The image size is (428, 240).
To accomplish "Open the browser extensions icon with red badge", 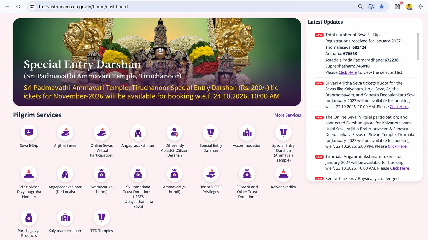I will pos(398,6).
